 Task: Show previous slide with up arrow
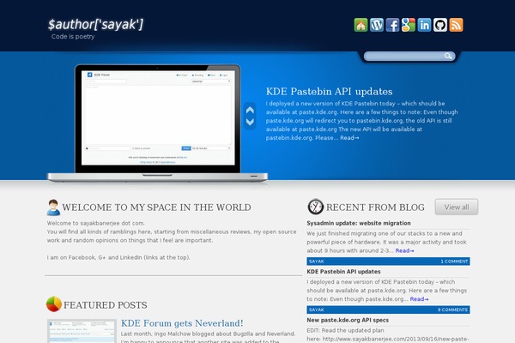[x=250, y=111]
